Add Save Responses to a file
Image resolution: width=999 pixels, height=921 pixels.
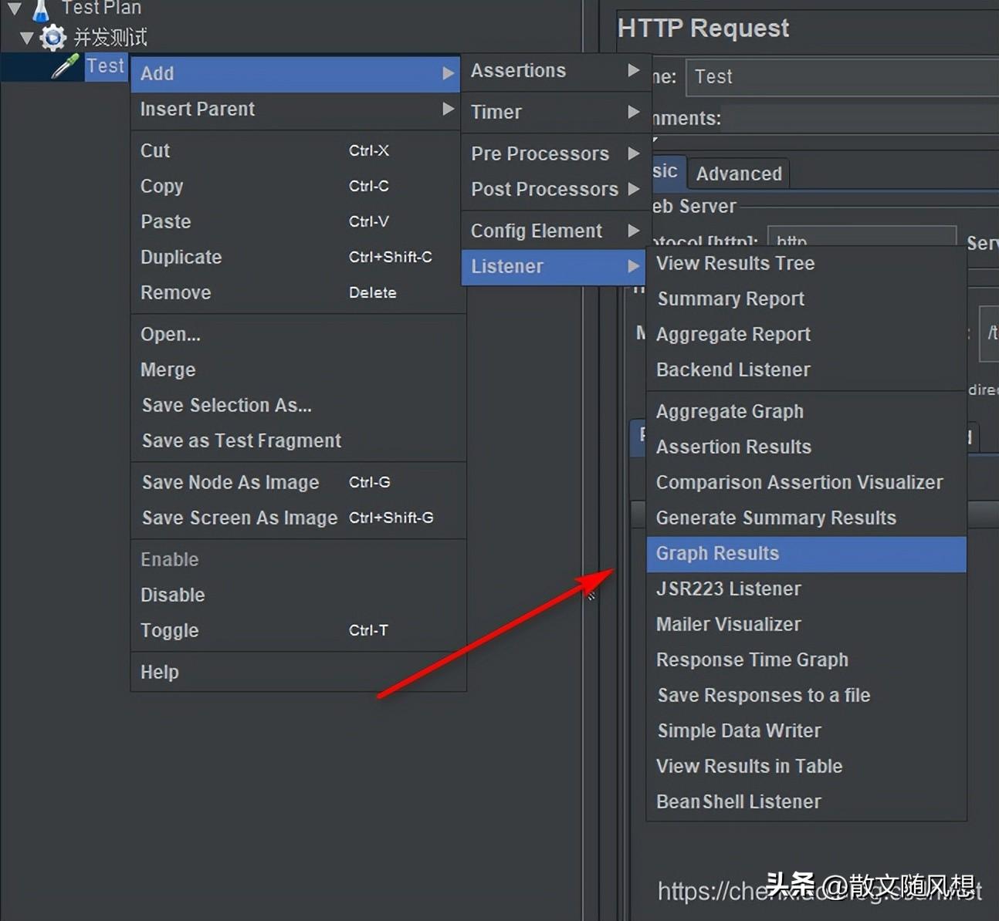806,696
